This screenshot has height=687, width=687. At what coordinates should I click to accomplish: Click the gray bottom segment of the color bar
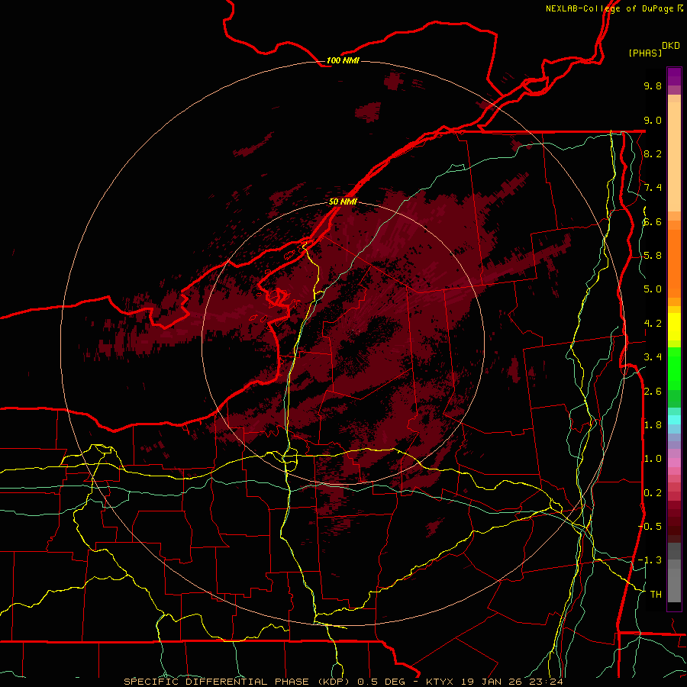(674, 581)
